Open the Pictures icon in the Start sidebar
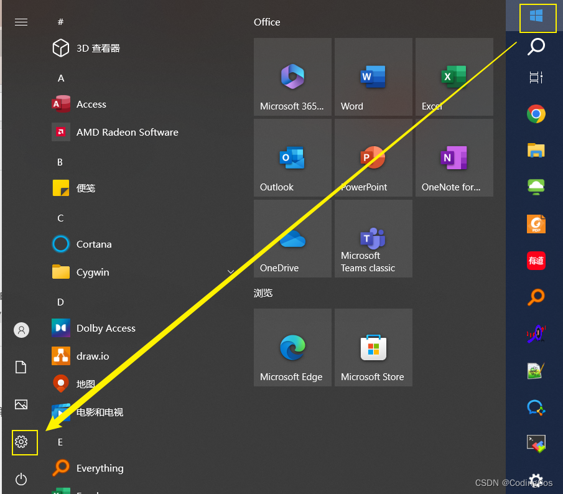Screen dimensions: 563x494 21,404
